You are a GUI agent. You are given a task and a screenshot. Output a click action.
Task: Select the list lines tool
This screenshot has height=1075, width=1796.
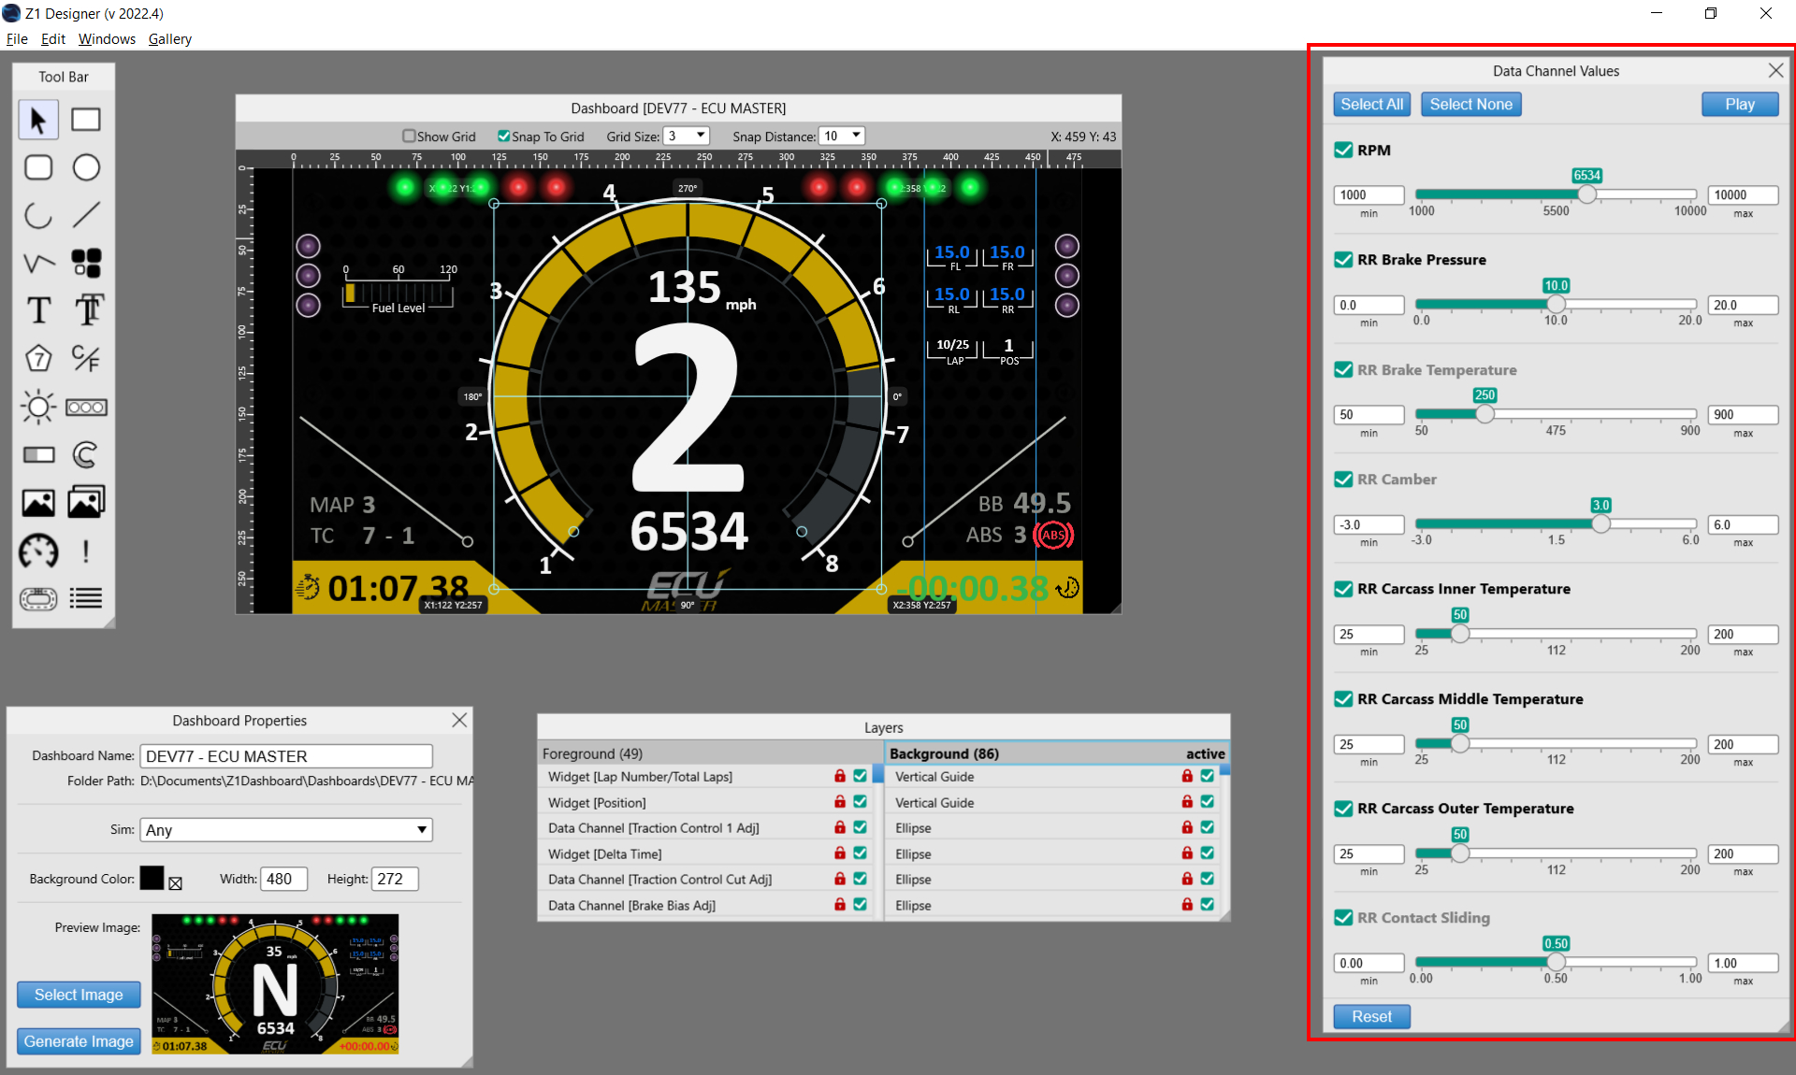tap(86, 598)
